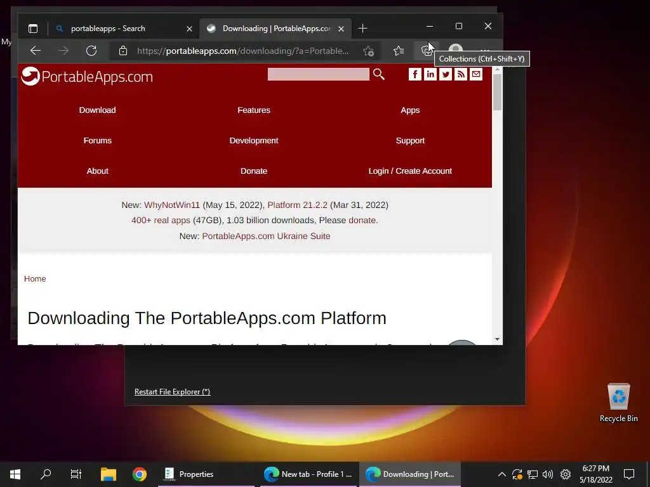Image resolution: width=650 pixels, height=487 pixels.
Task: Go back with the browser back arrow
Action: pyautogui.click(x=36, y=51)
